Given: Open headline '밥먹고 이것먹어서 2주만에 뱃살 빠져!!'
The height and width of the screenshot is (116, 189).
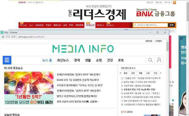Looking at the screenshot, I should (77, 96).
